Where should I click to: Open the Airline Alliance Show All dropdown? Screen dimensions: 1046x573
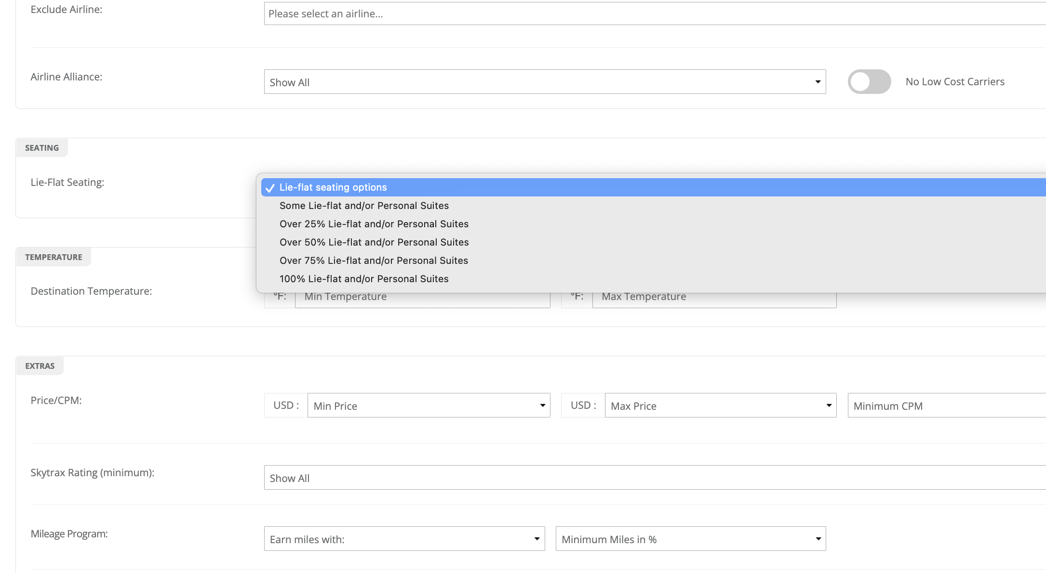click(x=544, y=82)
